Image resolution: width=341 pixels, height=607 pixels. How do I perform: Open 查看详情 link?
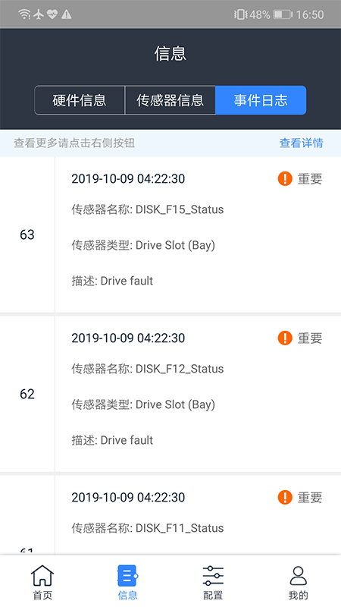[301, 143]
